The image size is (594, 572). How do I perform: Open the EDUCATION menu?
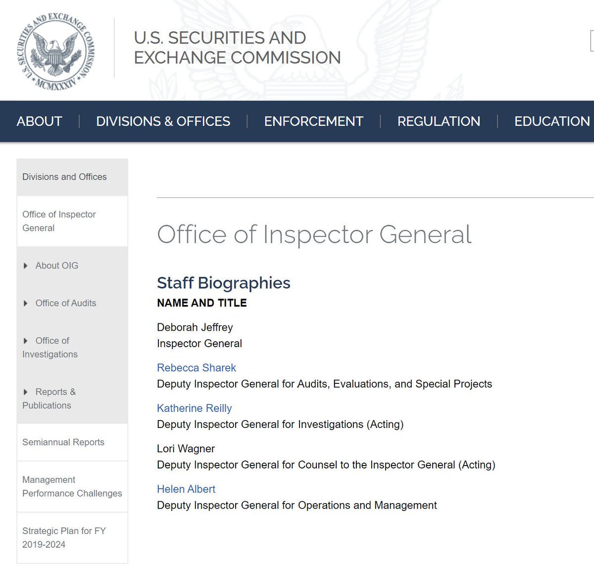coord(551,121)
